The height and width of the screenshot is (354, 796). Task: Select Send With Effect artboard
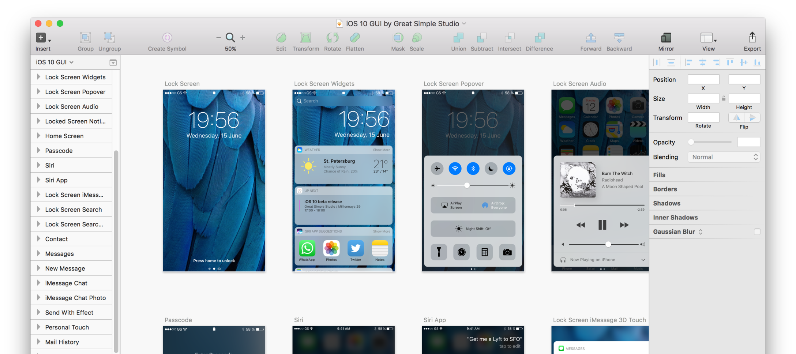72,312
